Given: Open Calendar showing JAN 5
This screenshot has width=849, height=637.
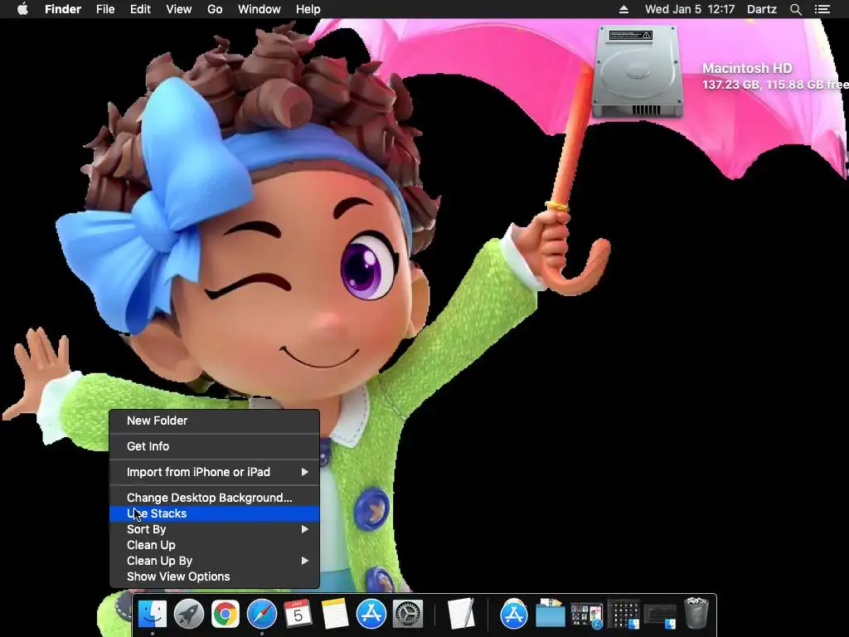Looking at the screenshot, I should pyautogui.click(x=298, y=614).
